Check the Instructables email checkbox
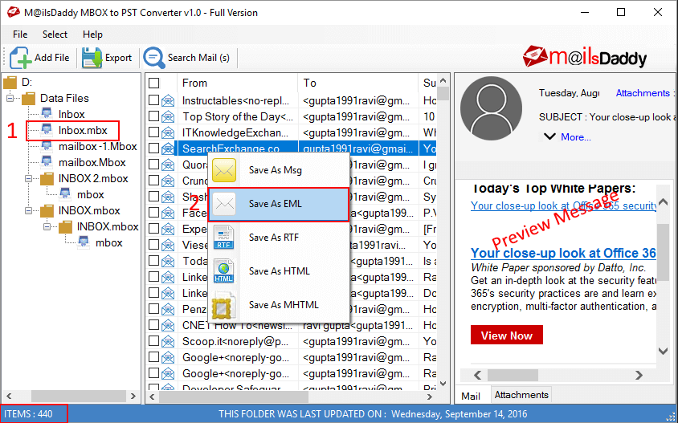678x423 pixels. click(154, 100)
